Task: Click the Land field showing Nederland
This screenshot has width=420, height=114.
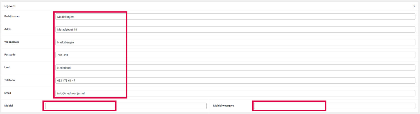Action: 235,68
